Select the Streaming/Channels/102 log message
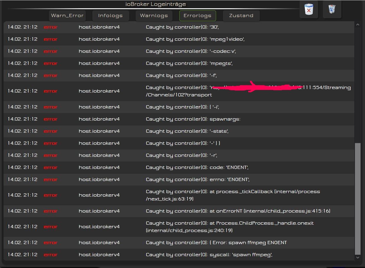365x268 pixels. coord(248,91)
